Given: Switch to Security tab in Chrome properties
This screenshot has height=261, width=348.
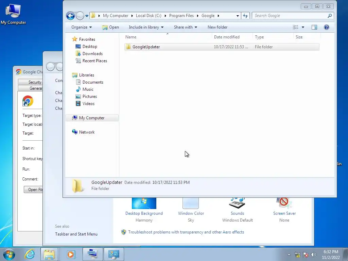Looking at the screenshot, I should pos(30,82).
